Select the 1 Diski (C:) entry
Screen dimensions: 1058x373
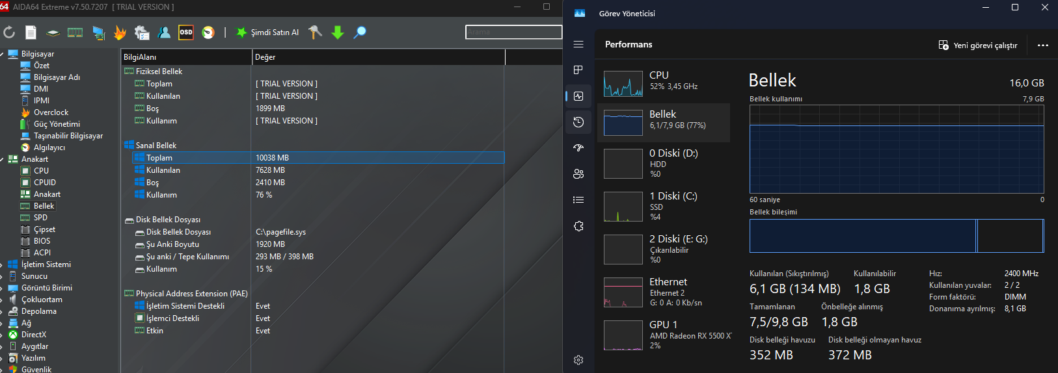664,206
